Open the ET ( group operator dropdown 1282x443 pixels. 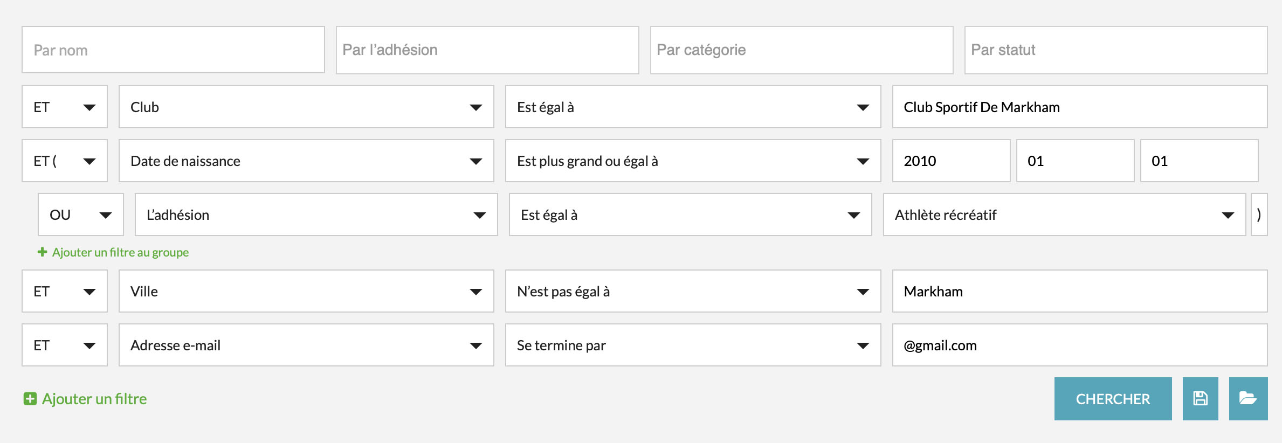pyautogui.click(x=64, y=161)
